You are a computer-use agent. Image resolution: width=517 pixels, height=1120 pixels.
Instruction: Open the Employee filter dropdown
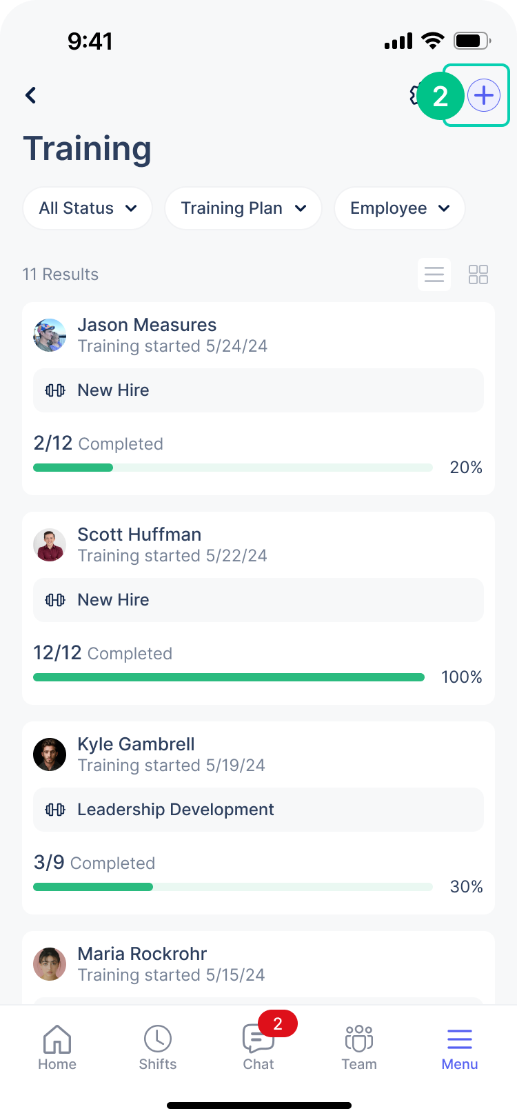[x=400, y=208]
